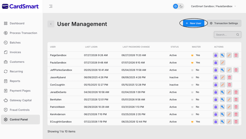Screen dimensions: 246x139
Task: Switch to light mode sun toggle
Action: tap(176, 6)
